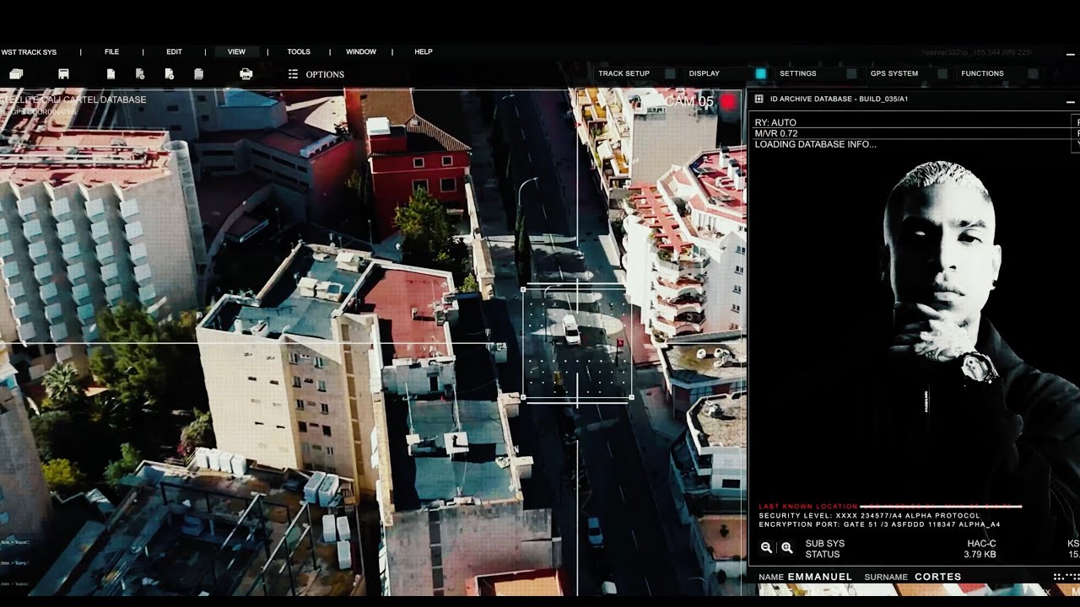The image size is (1080, 607).
Task: Click the CAM 05 label
Action: coord(689,102)
